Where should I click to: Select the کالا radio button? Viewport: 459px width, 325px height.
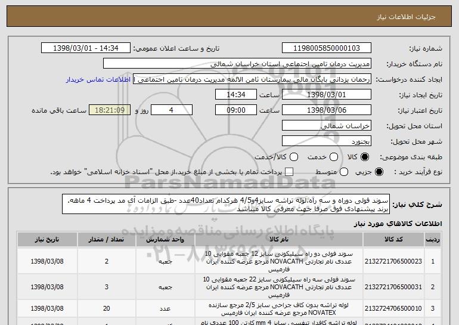[365, 157]
